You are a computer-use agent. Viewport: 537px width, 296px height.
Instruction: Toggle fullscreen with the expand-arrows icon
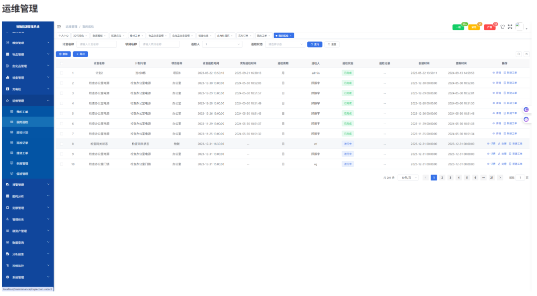pyautogui.click(x=510, y=27)
